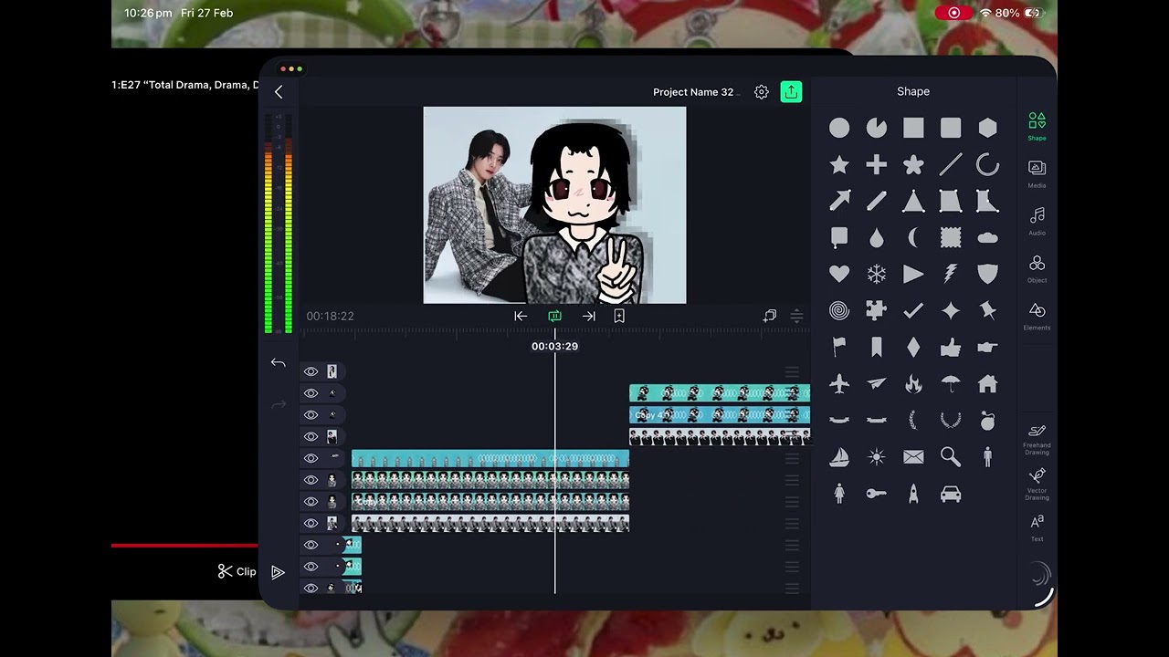Add the snowflake shape

[x=876, y=274]
